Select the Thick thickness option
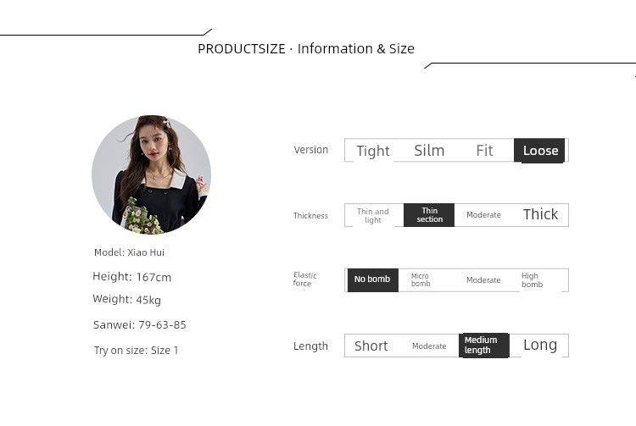The height and width of the screenshot is (426, 636). pyautogui.click(x=540, y=214)
